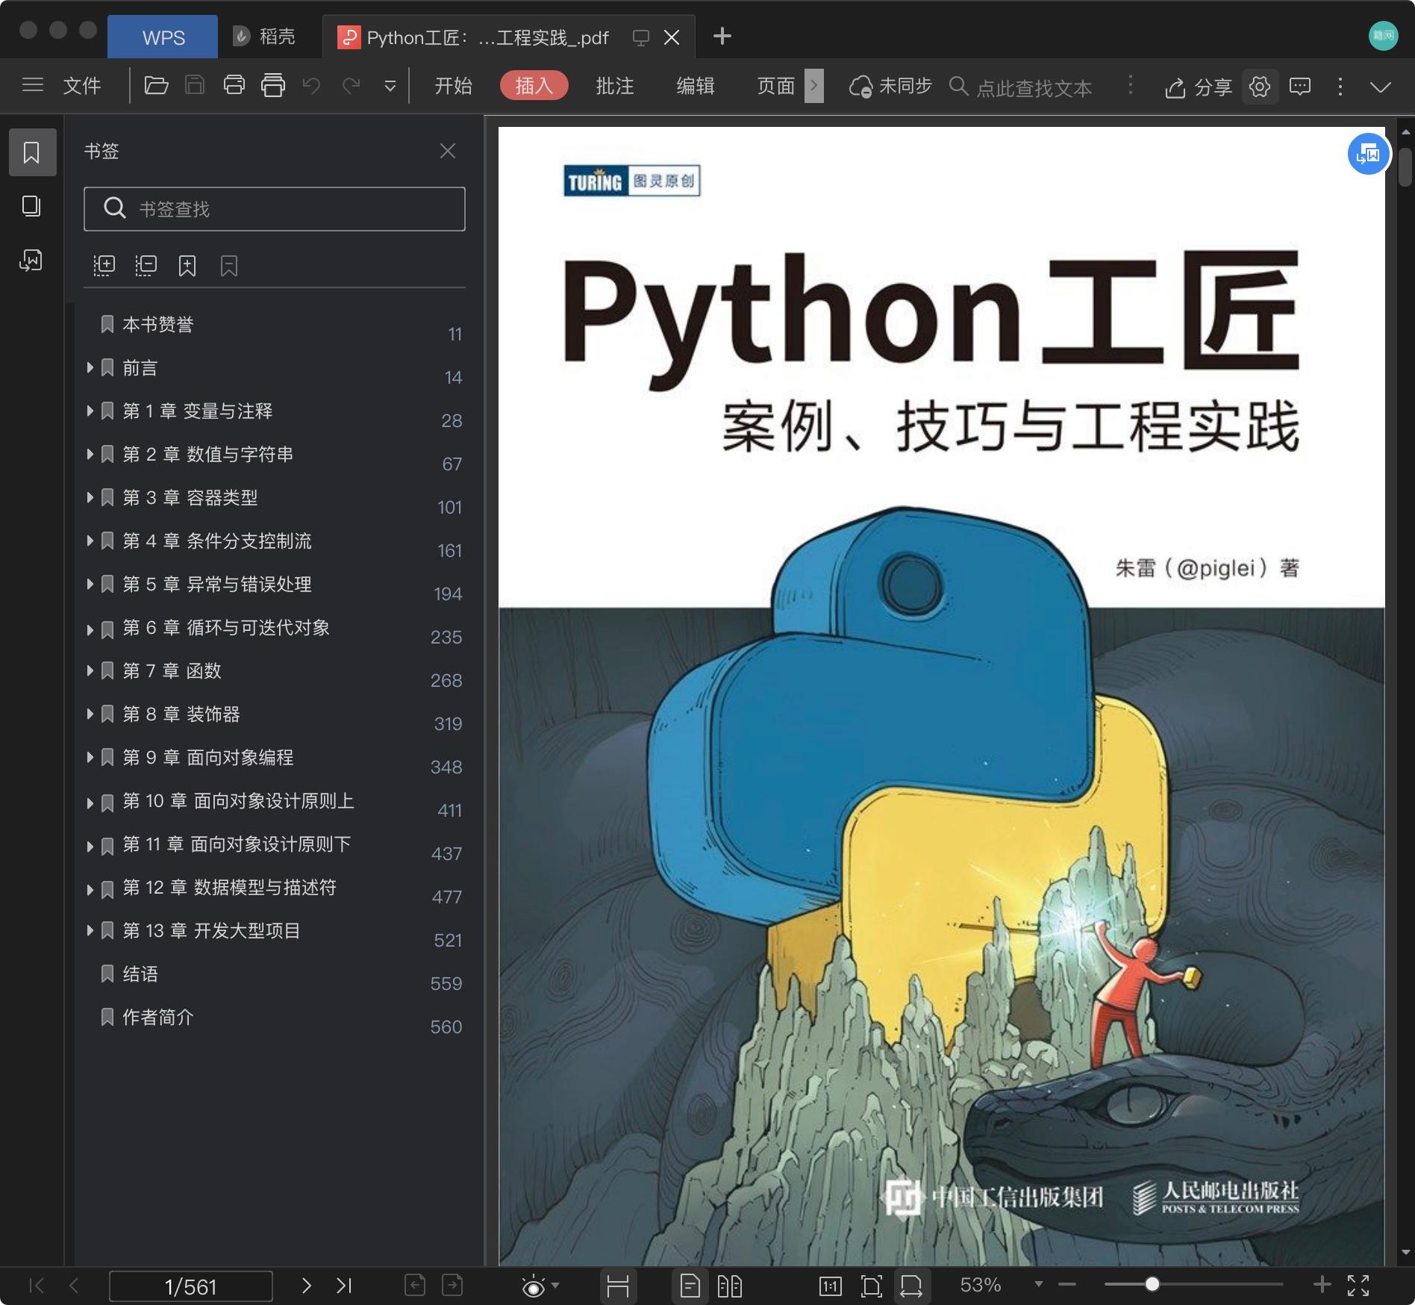The image size is (1415, 1305).
Task: Collapse all bookmarks icon
Action: [x=146, y=266]
